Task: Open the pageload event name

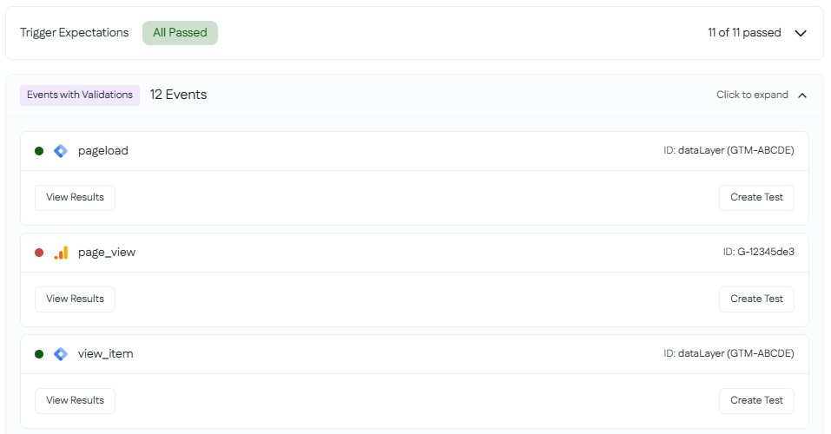Action: [x=102, y=151]
